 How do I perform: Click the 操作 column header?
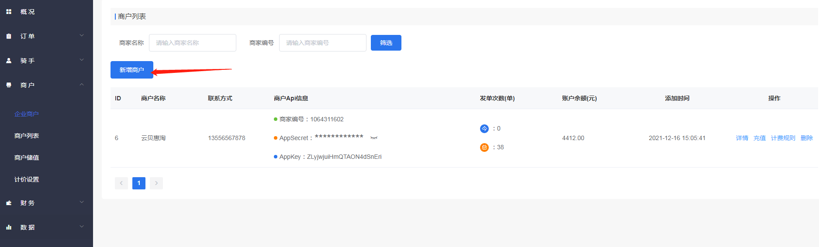tap(774, 98)
